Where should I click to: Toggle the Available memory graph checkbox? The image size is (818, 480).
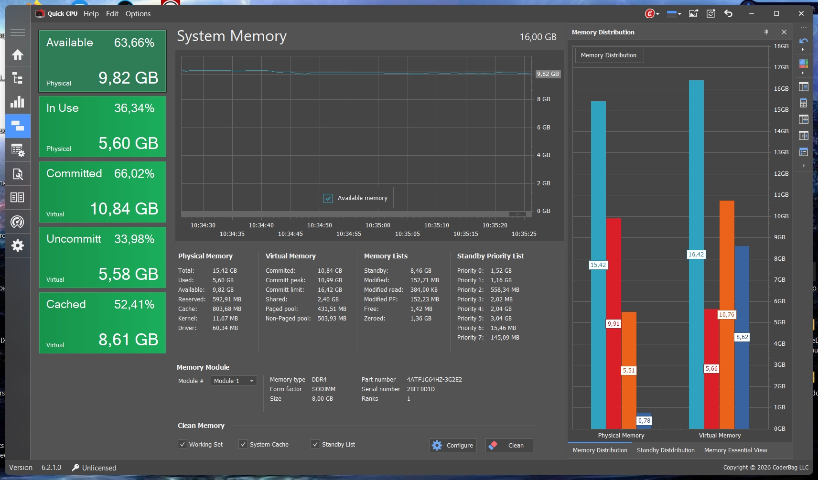pos(328,198)
